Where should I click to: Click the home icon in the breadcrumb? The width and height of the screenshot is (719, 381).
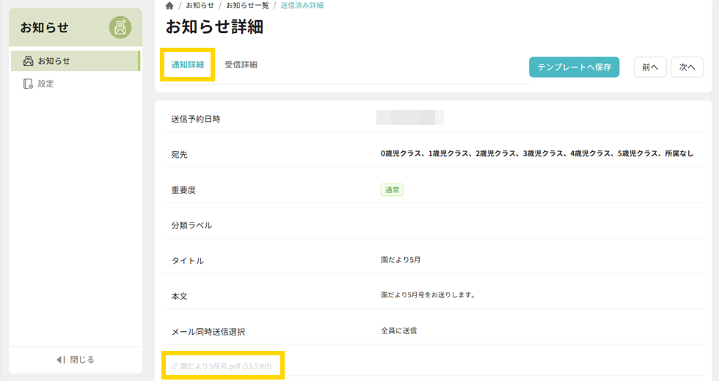click(169, 6)
